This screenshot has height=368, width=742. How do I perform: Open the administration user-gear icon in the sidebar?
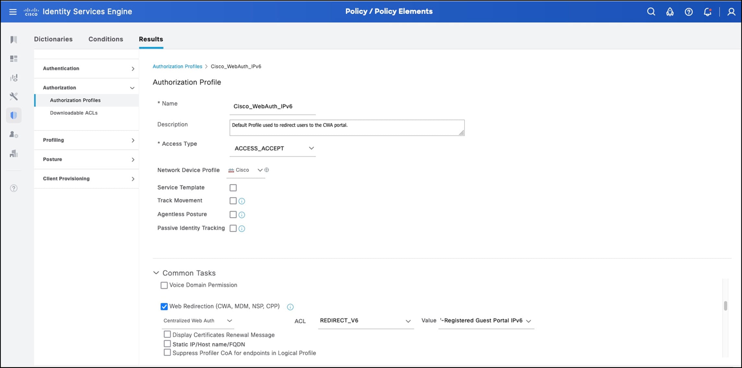[14, 134]
